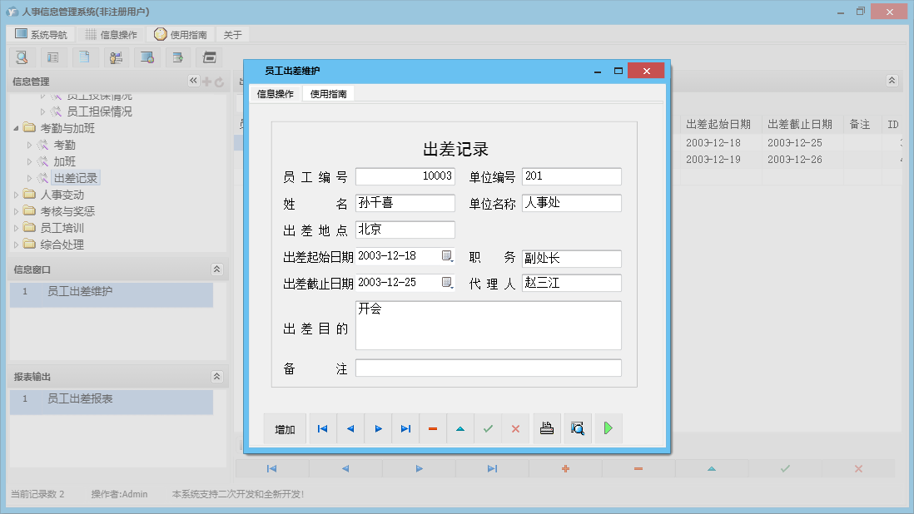This screenshot has height=514, width=914.
Task: Select 加班 in the tree
Action: [x=64, y=161]
